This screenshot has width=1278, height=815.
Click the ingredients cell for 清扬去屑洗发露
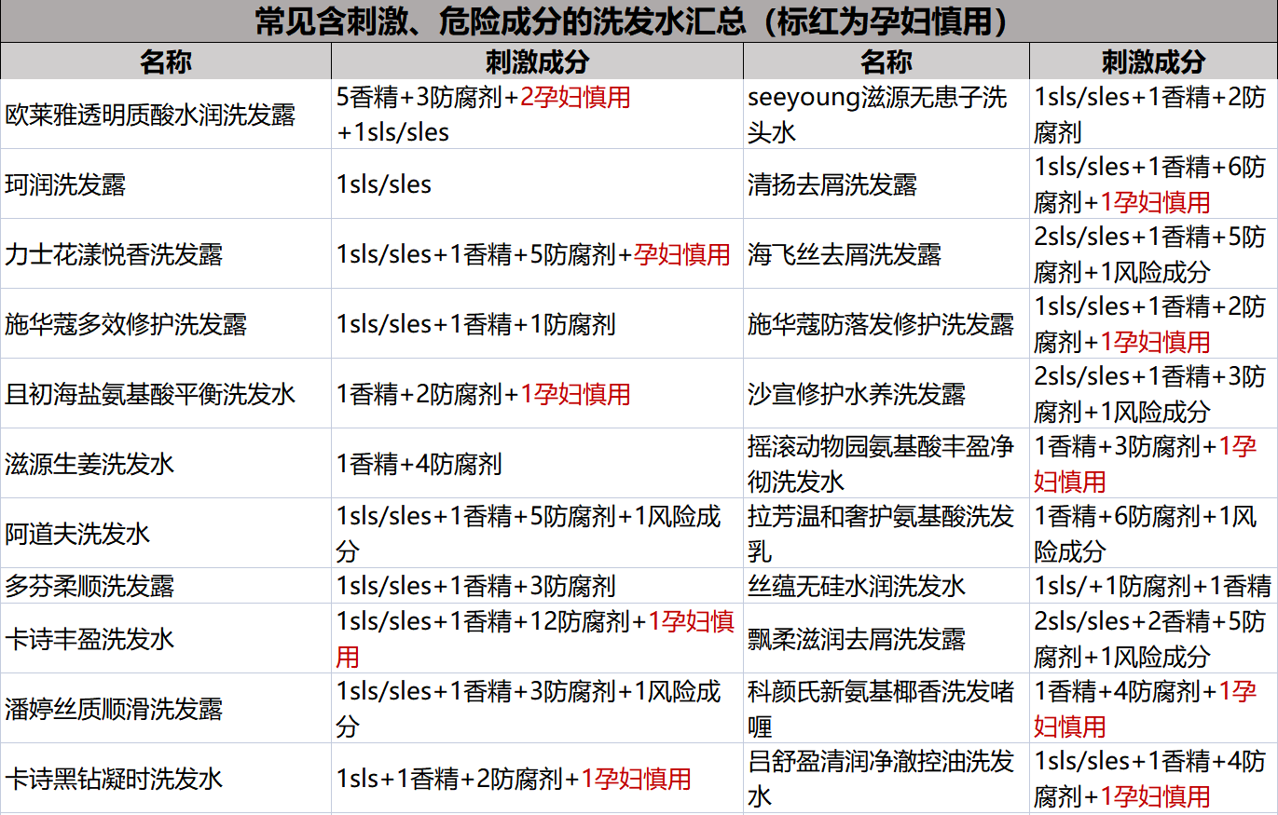click(1154, 183)
